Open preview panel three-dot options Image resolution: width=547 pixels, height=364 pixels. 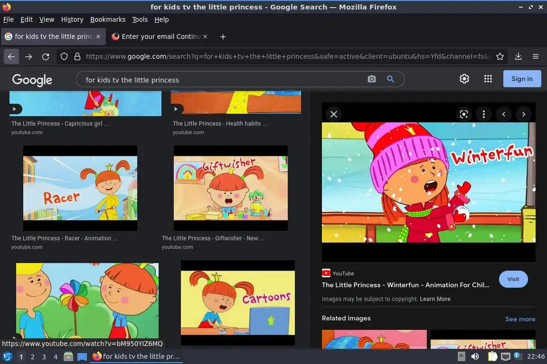pyautogui.click(x=483, y=114)
